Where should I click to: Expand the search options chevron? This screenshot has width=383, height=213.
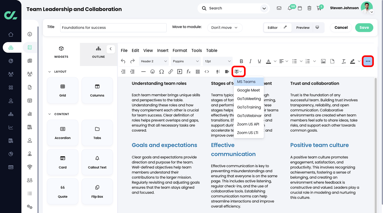click(264, 8)
